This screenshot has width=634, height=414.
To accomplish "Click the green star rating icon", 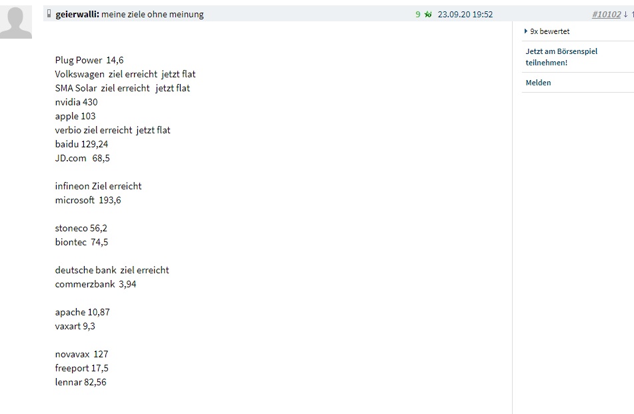I will pos(428,14).
